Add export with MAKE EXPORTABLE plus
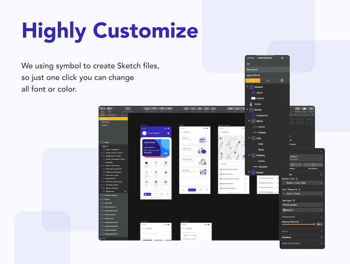Image resolution: width=350 pixels, height=264 pixels. (x=321, y=244)
